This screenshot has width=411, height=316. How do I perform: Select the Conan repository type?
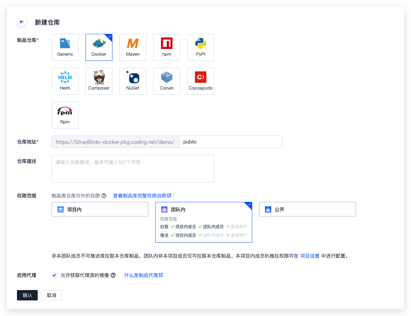click(x=167, y=81)
